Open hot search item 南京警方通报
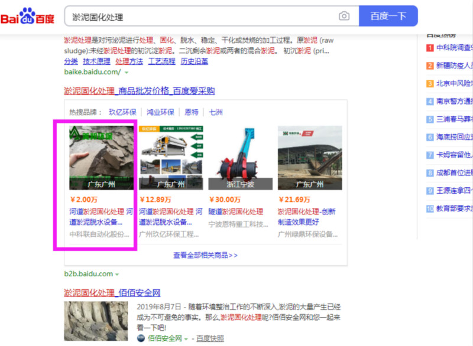This screenshot has height=346, width=473. (454, 101)
